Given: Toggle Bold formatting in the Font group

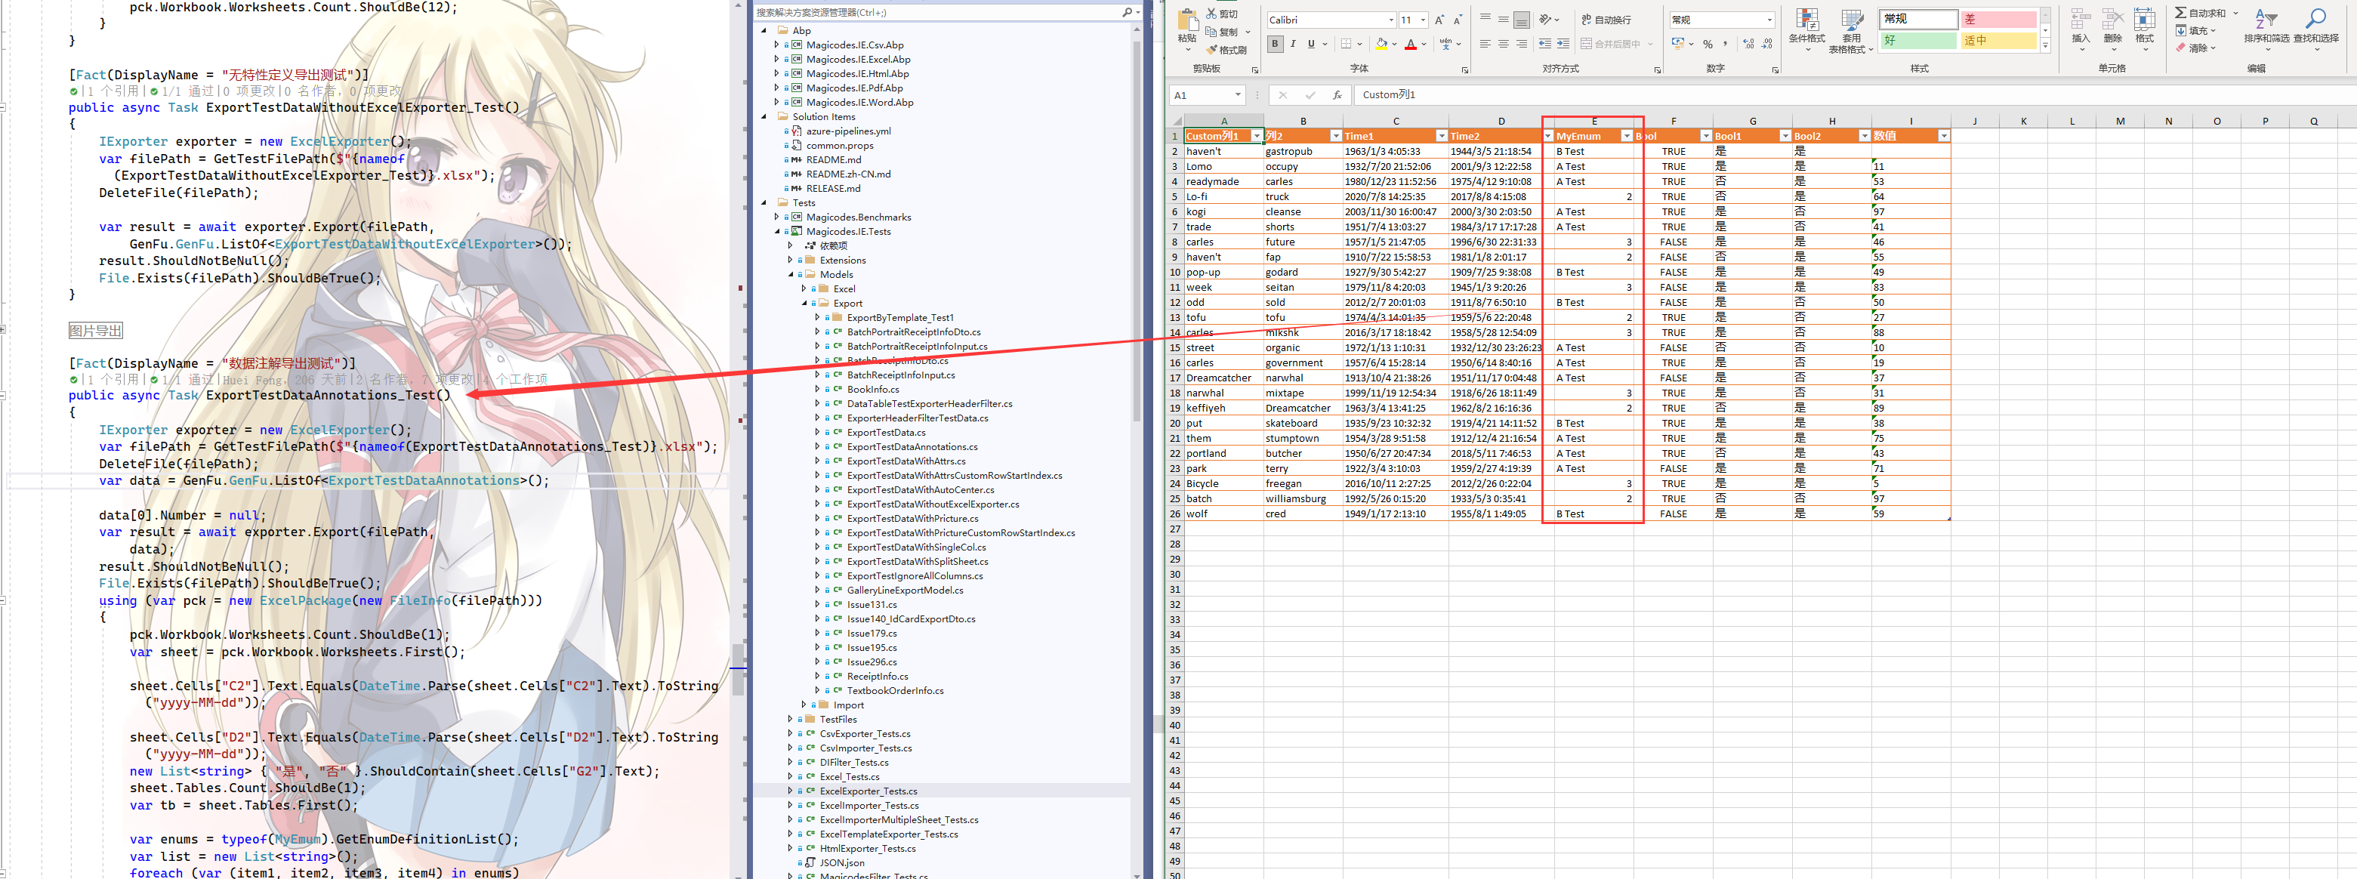Looking at the screenshot, I should [x=1275, y=43].
